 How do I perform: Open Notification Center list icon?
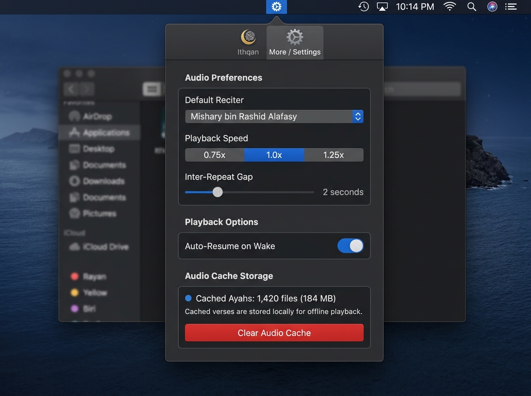[511, 7]
